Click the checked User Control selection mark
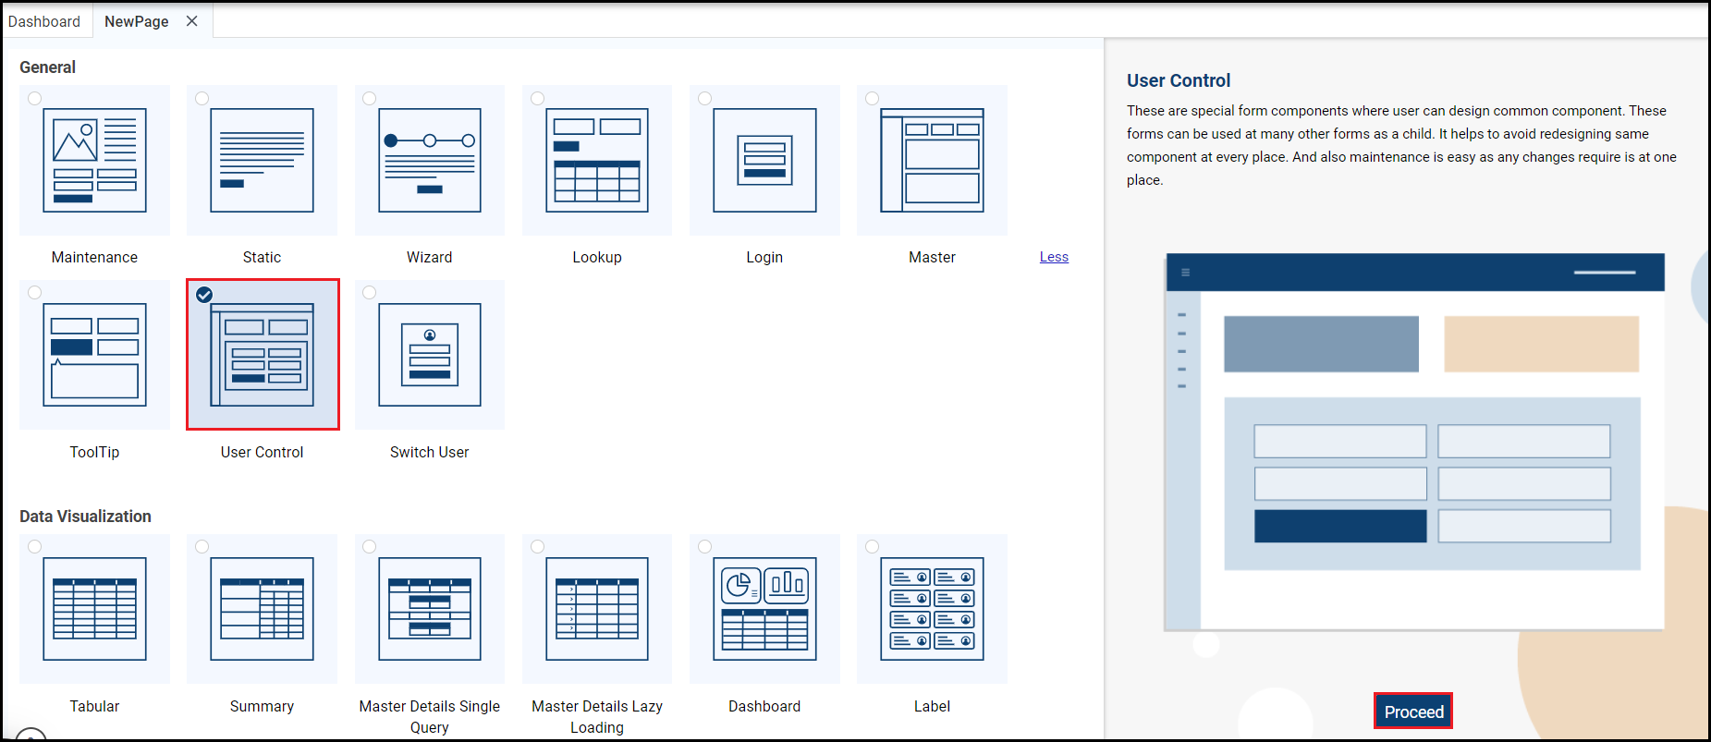Image resolution: width=1711 pixels, height=742 pixels. 204,295
